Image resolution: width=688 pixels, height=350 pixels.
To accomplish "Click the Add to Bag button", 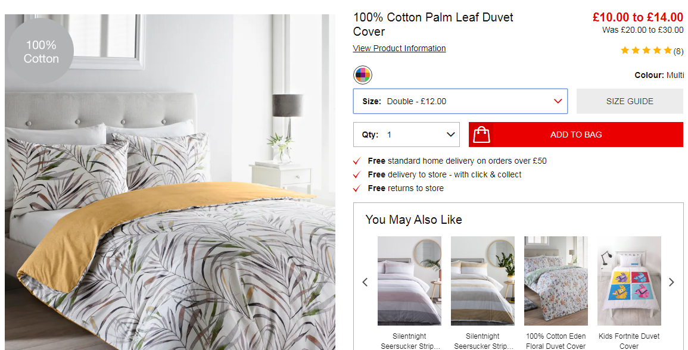I will [575, 135].
